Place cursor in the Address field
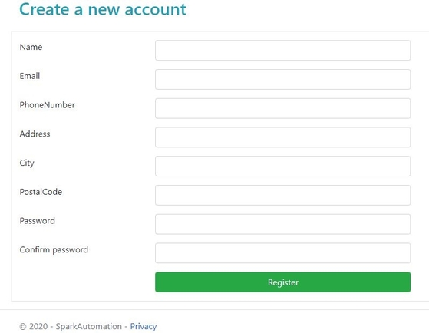Image resolution: width=429 pixels, height=333 pixels. tap(282, 137)
